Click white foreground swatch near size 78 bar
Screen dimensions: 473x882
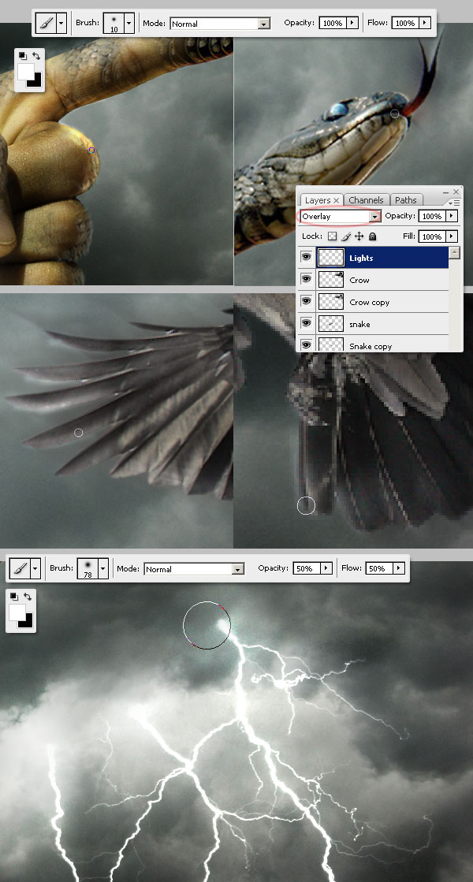pos(17,612)
